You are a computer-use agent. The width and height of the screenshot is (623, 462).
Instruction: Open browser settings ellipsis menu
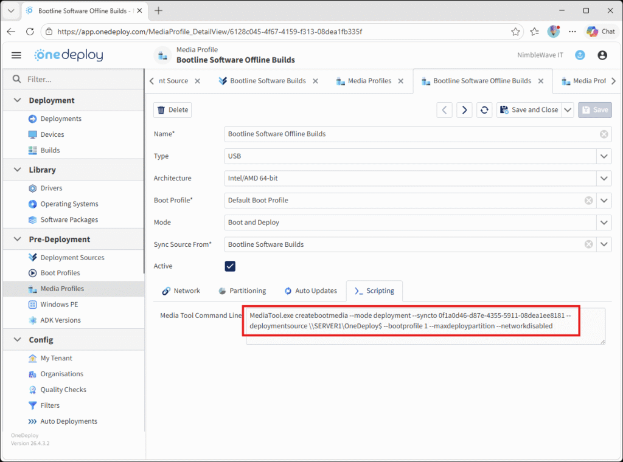pyautogui.click(x=572, y=32)
